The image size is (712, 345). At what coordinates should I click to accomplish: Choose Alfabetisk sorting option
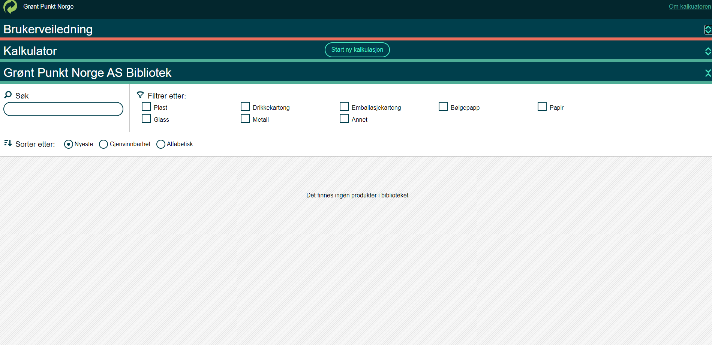click(161, 144)
